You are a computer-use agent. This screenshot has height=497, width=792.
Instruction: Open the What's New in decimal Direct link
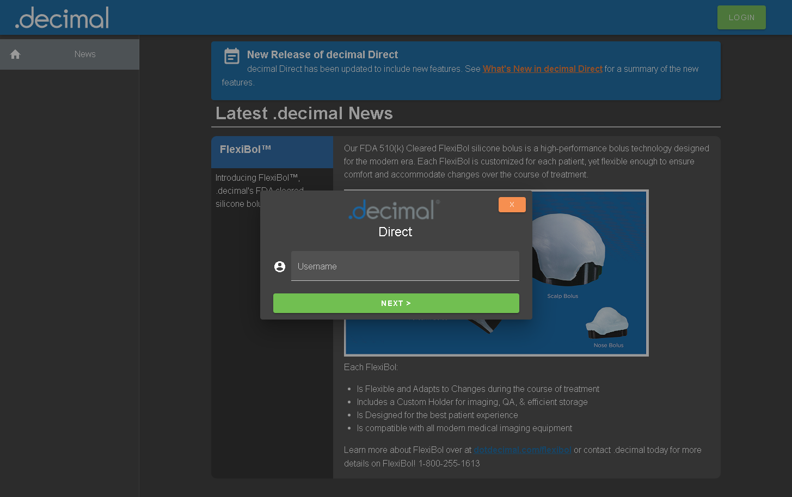542,69
